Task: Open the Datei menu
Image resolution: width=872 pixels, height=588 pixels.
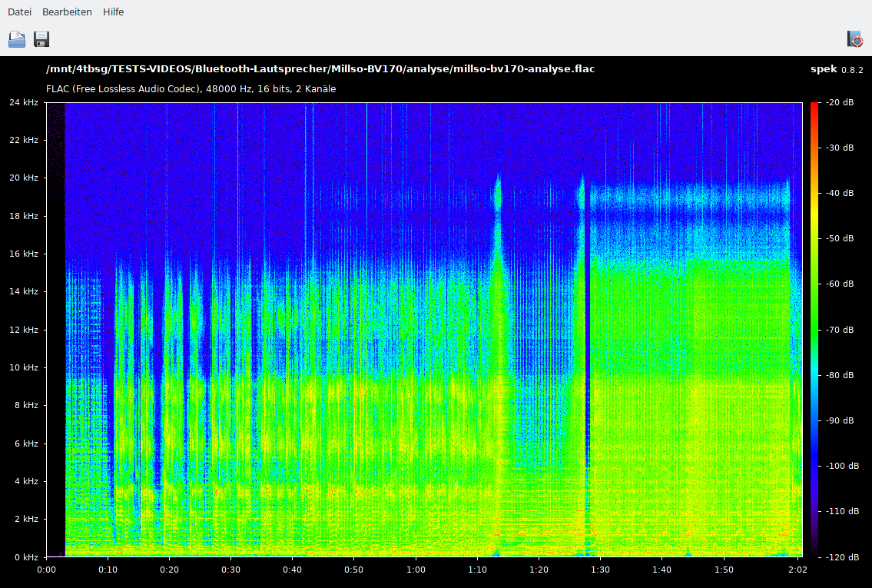Action: point(19,12)
